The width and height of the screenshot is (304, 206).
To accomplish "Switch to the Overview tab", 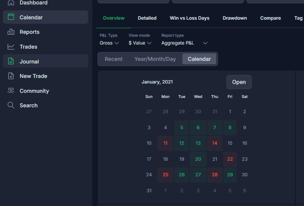I will click(x=113, y=18).
